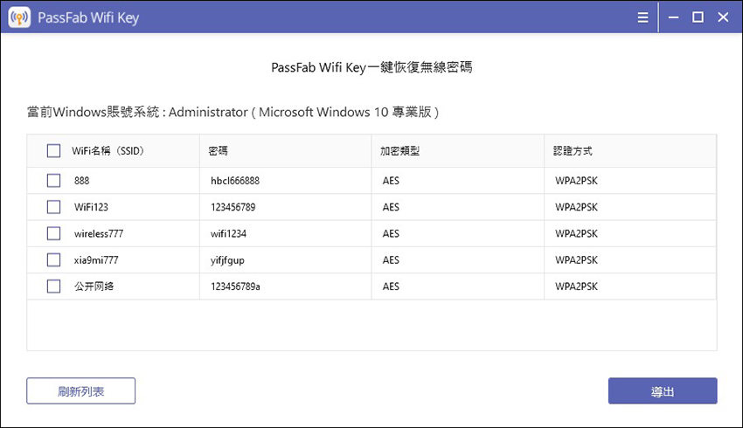Select the xia9mi777 row checkbox

coord(53,260)
